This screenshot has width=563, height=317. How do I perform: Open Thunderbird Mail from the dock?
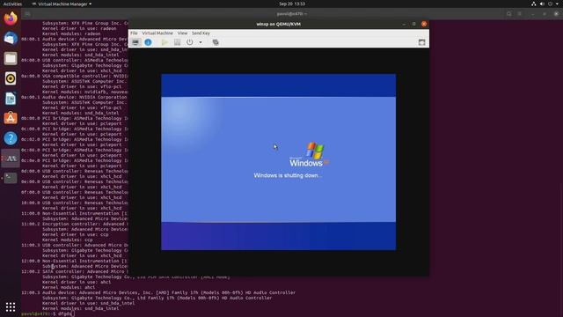pyautogui.click(x=11, y=38)
